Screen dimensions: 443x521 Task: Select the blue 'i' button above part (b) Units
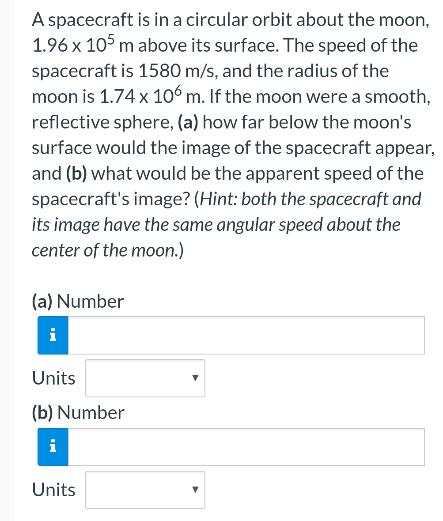coord(53,446)
